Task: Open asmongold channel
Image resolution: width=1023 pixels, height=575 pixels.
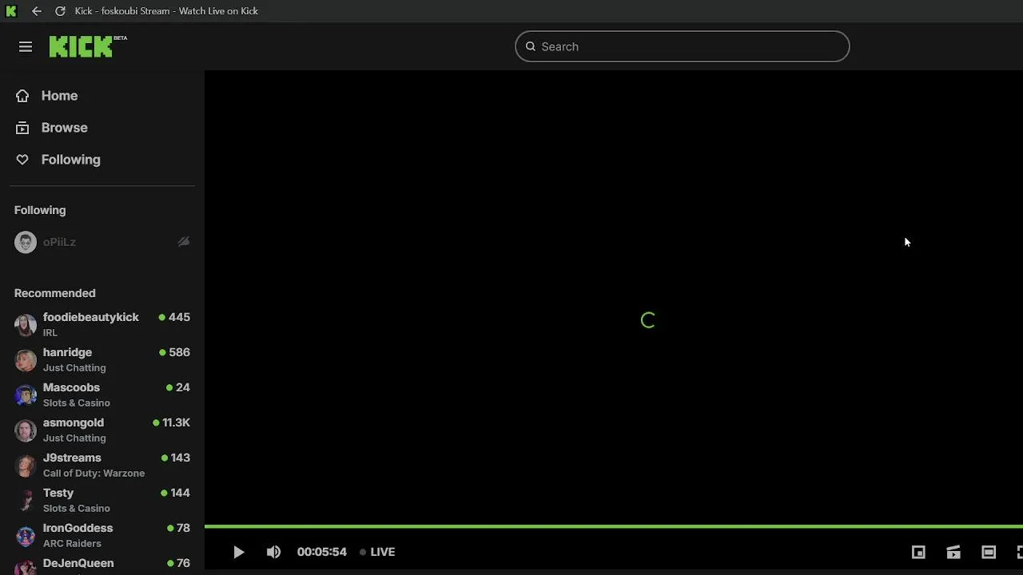Action: [102, 430]
